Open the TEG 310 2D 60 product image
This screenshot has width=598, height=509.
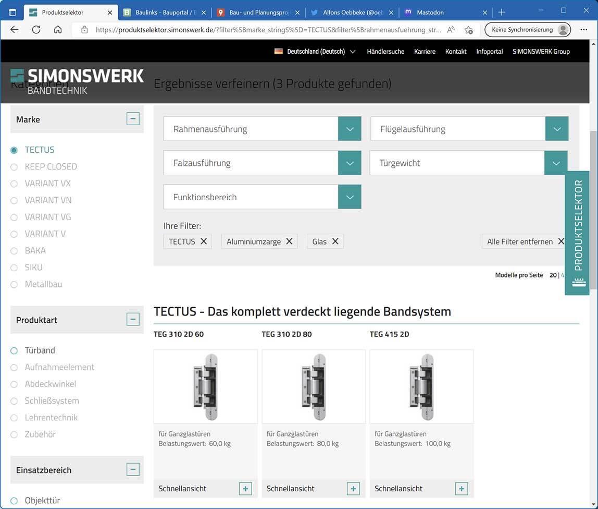[206, 386]
